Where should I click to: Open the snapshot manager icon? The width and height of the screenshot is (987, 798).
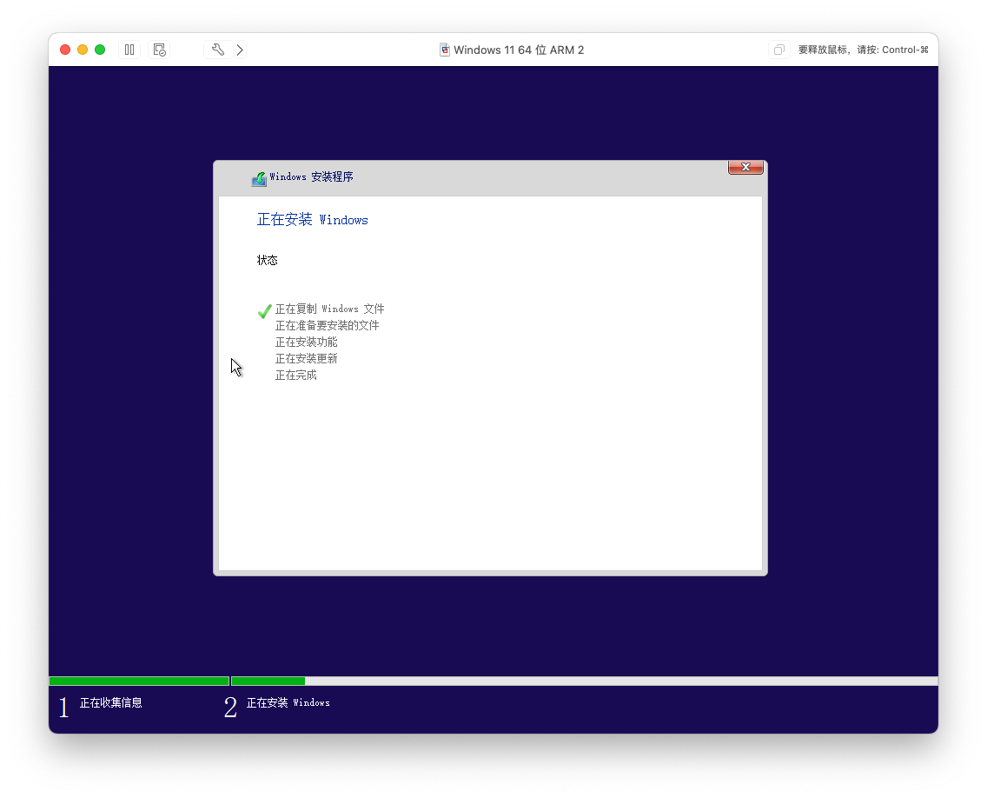[160, 50]
